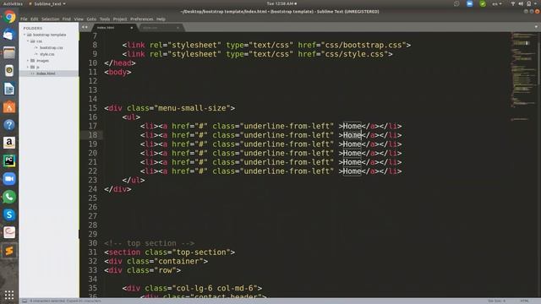Click "top-section" class value on line 31

coord(201,252)
